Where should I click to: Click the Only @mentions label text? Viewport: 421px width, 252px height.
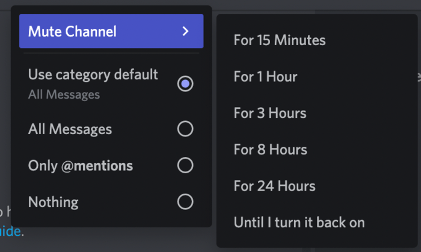(81, 165)
